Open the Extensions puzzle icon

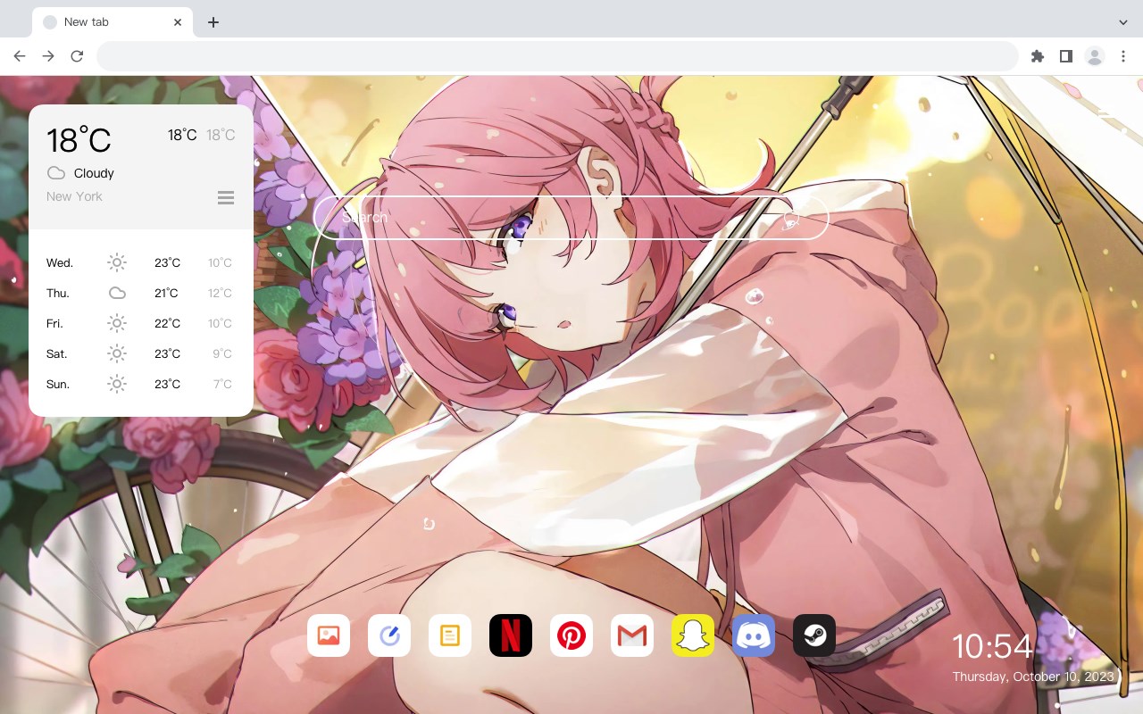(x=1037, y=56)
